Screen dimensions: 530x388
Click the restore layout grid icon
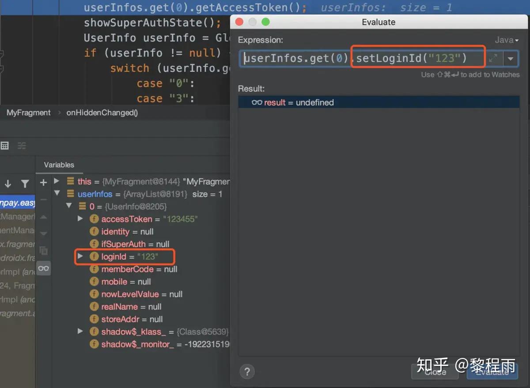tap(5, 145)
